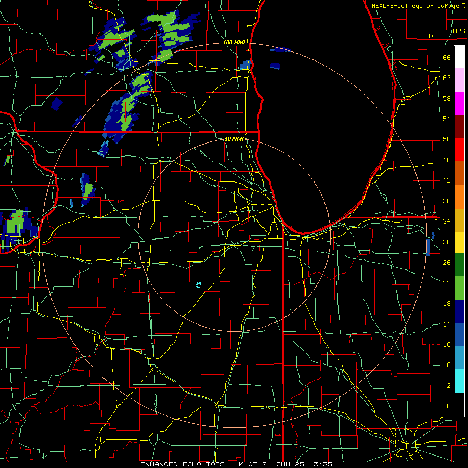Click the K FT units label
468x468 pixels.
pos(439,36)
